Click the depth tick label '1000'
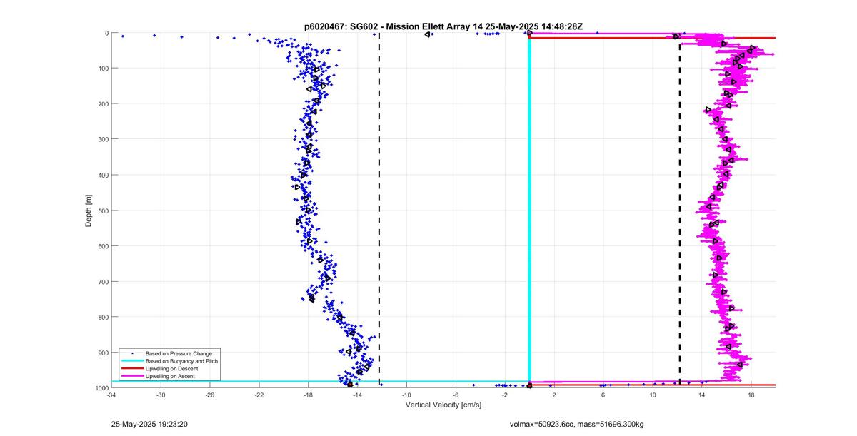This screenshot has width=857, height=436. [101, 387]
